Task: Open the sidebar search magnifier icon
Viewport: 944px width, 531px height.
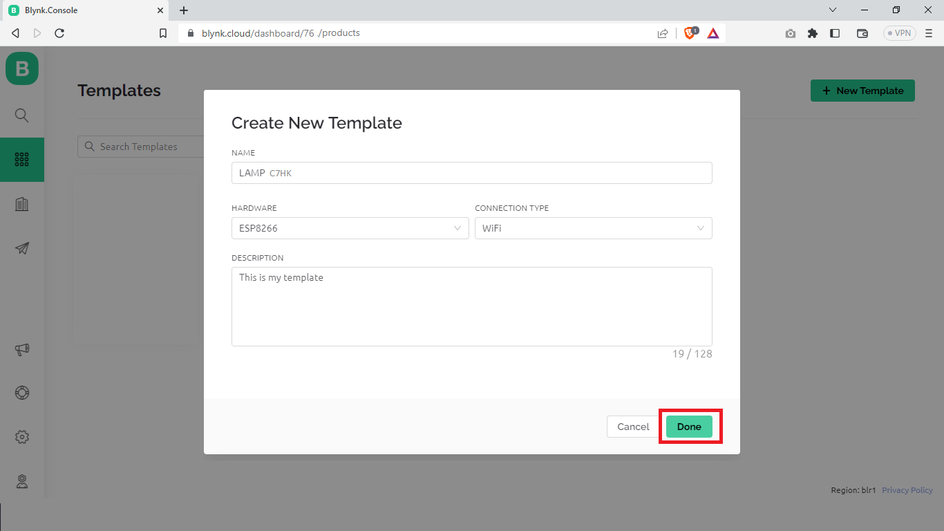Action: [22, 115]
